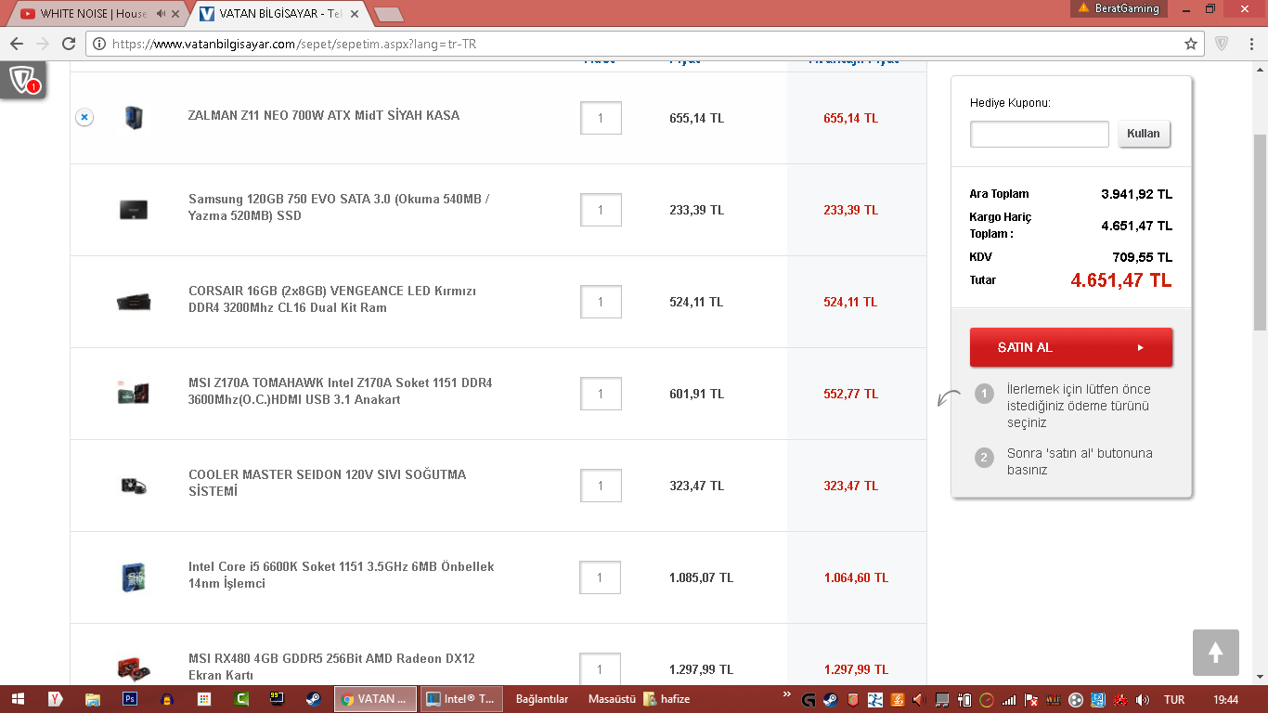Screen dimensions: 1268x713
Task: Jump to page top with the arrow button
Action: 1216,653
